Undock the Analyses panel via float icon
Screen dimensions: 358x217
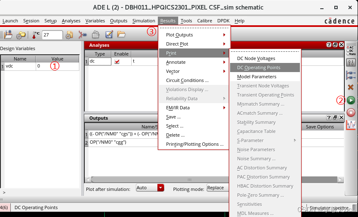335,45
